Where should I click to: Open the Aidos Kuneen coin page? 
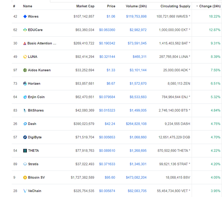click(x=39, y=70)
